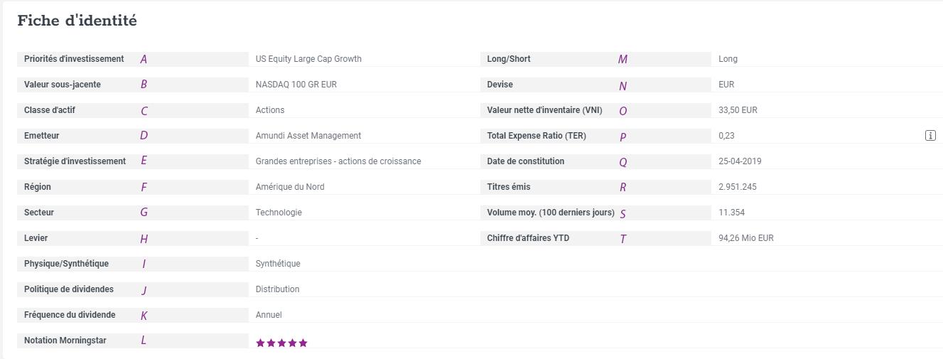Click the 'Notation Morningstar' label

pos(65,341)
